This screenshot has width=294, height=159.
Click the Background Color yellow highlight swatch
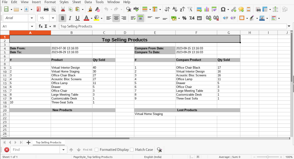pos(97,18)
